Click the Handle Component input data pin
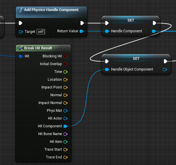176x165 pixels. (107, 31)
